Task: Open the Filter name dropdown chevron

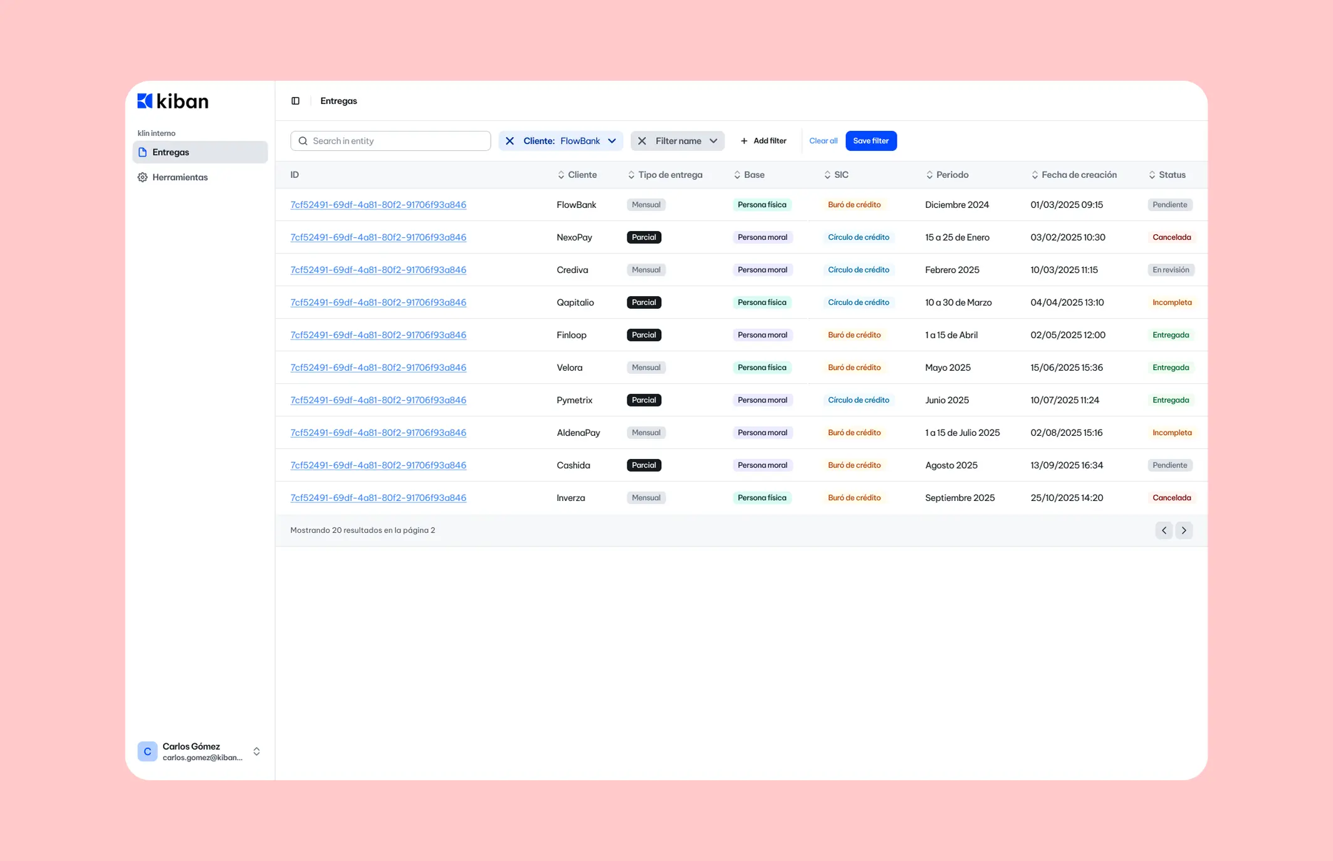Action: point(713,141)
